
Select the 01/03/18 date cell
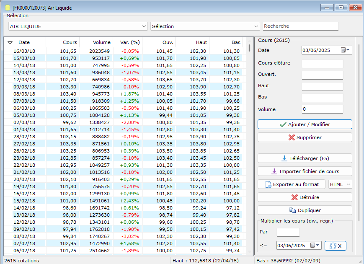click(24, 129)
